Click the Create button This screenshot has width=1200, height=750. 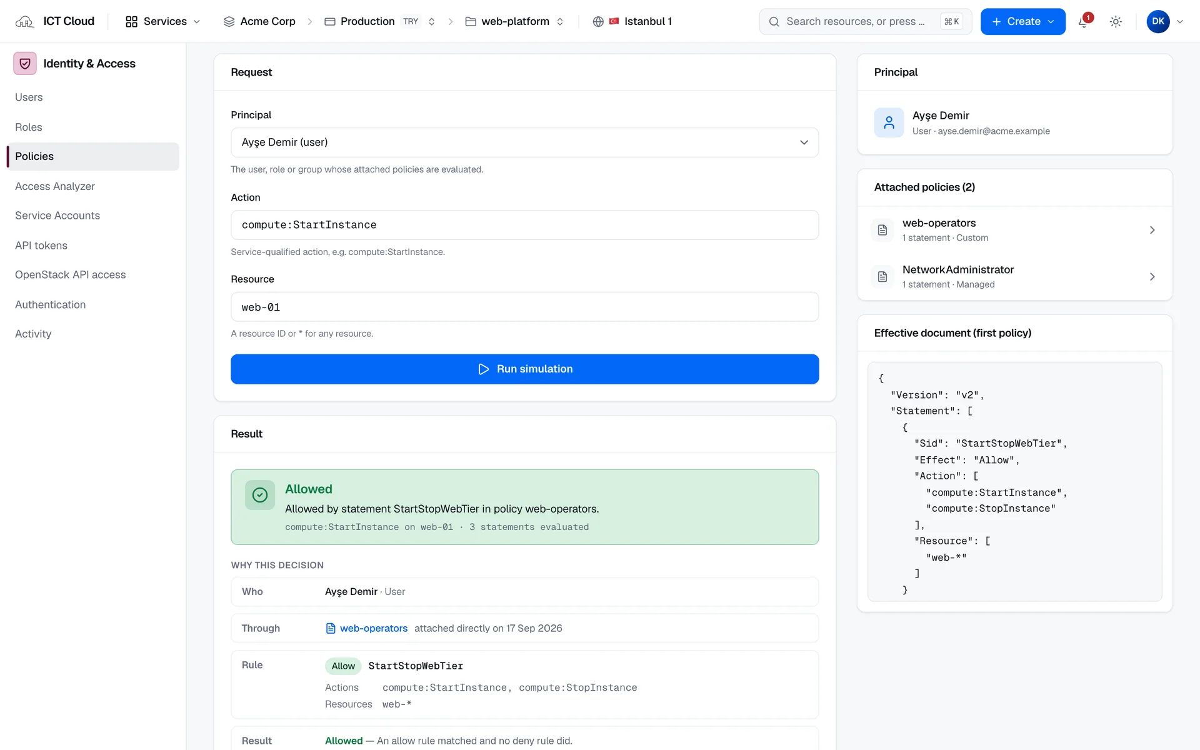1023,22
